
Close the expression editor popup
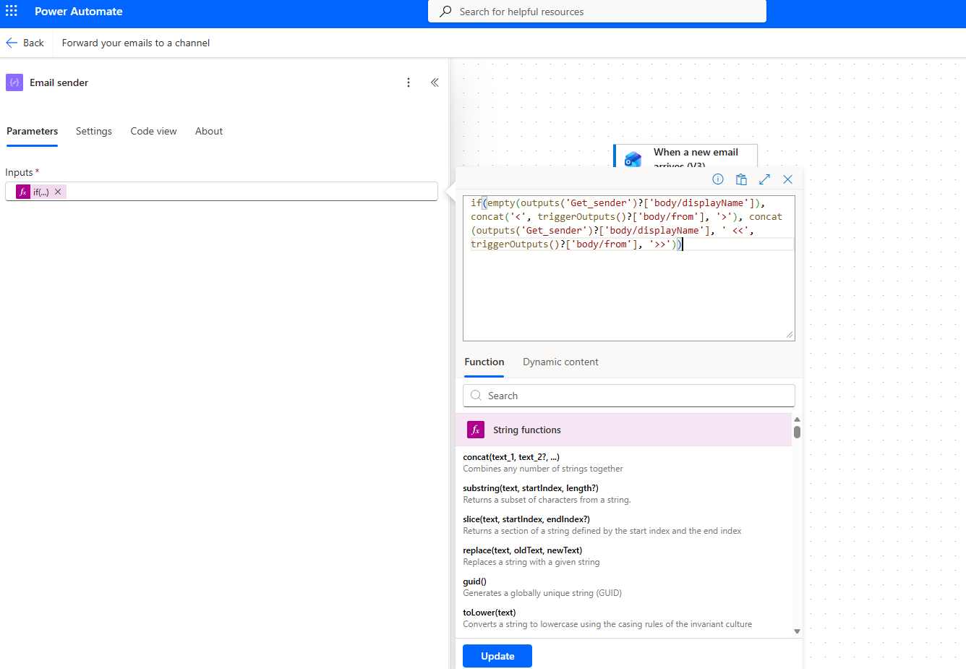[787, 179]
